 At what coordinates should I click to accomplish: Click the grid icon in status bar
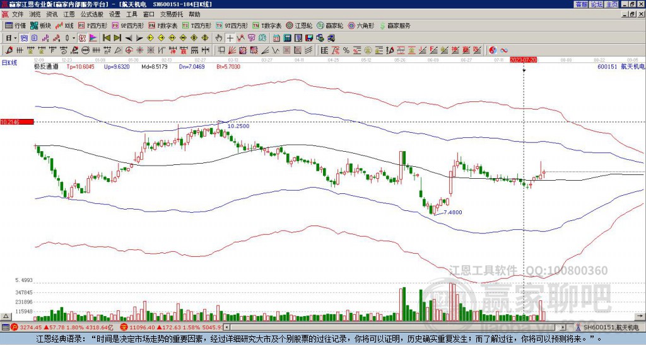tap(5, 327)
